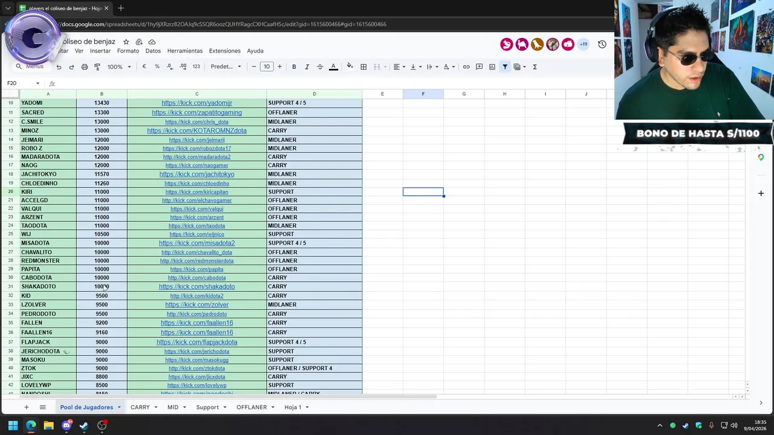Open the Datos menu
This screenshot has width=774, height=435.
pyautogui.click(x=153, y=51)
